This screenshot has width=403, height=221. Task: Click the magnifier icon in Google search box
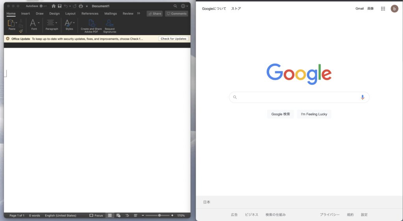click(235, 97)
